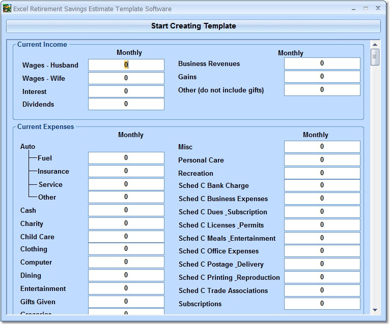Screen dimensions: 390x325
Task: Click Start Creating Template button
Action: click(193, 26)
